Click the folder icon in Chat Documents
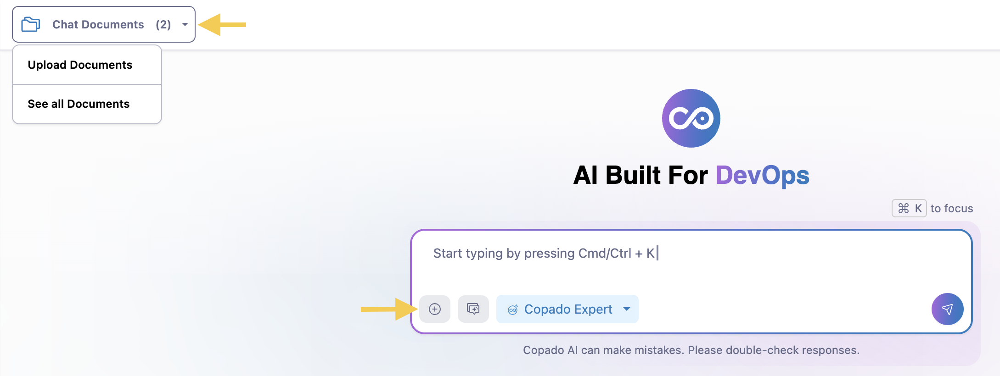 tap(31, 24)
